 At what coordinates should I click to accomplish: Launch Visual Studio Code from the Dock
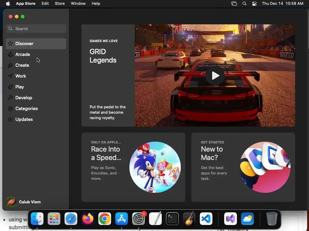(x=206, y=219)
